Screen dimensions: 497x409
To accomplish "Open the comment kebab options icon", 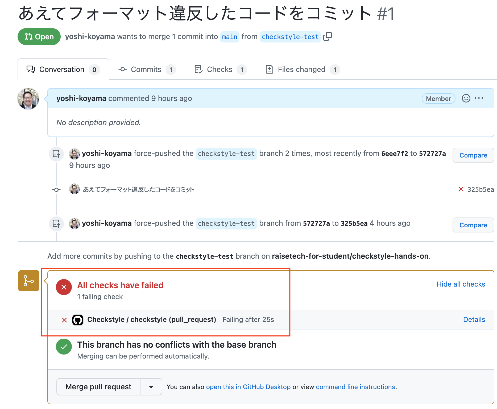I will pyautogui.click(x=479, y=98).
